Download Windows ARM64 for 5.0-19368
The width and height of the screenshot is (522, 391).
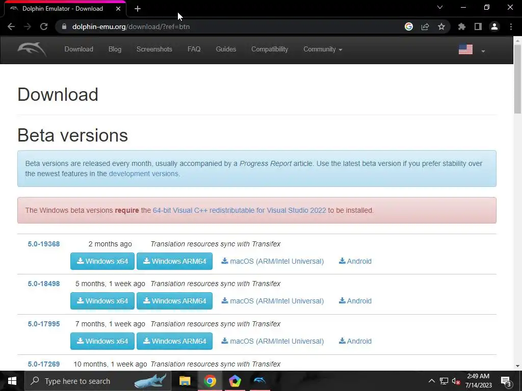point(174,261)
